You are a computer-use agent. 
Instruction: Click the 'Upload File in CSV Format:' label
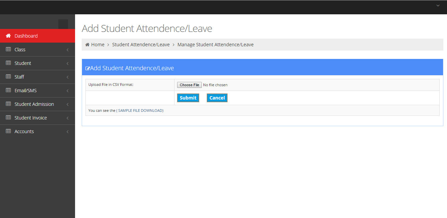click(x=111, y=85)
